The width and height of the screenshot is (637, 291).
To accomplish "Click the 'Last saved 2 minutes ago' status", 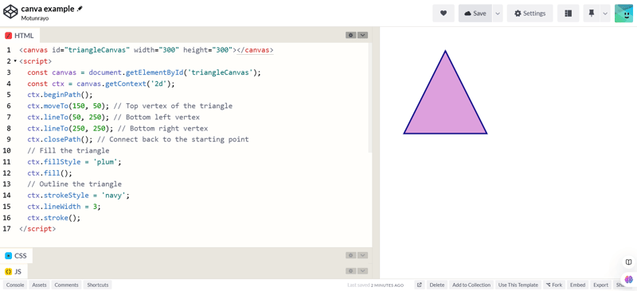I will (375, 285).
